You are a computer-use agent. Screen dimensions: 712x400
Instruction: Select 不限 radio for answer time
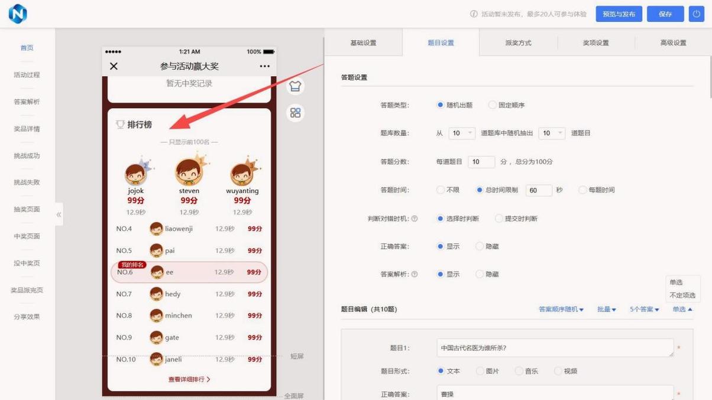point(440,190)
